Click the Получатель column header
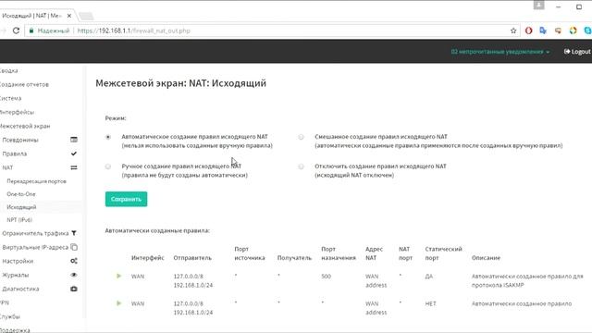This screenshot has height=333, width=592. [294, 258]
